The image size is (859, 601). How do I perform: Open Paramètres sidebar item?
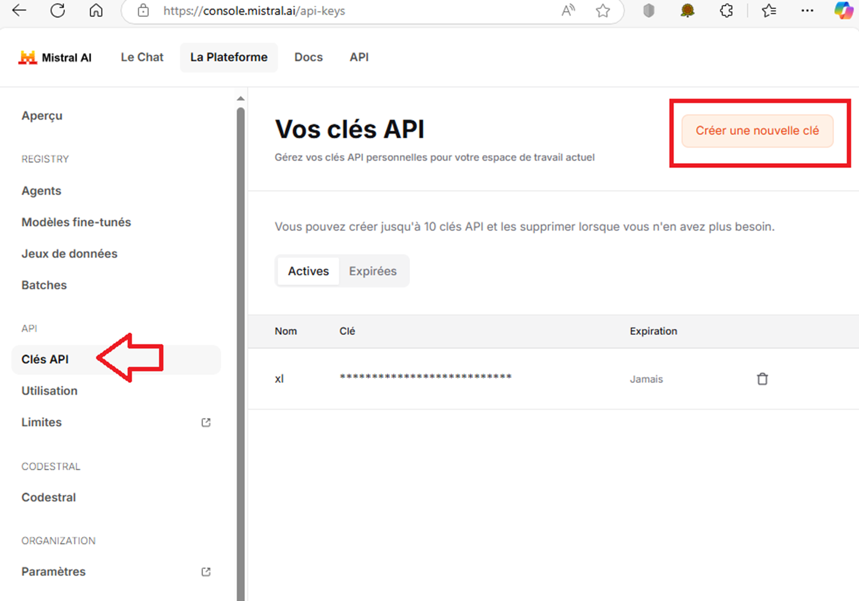click(x=54, y=571)
